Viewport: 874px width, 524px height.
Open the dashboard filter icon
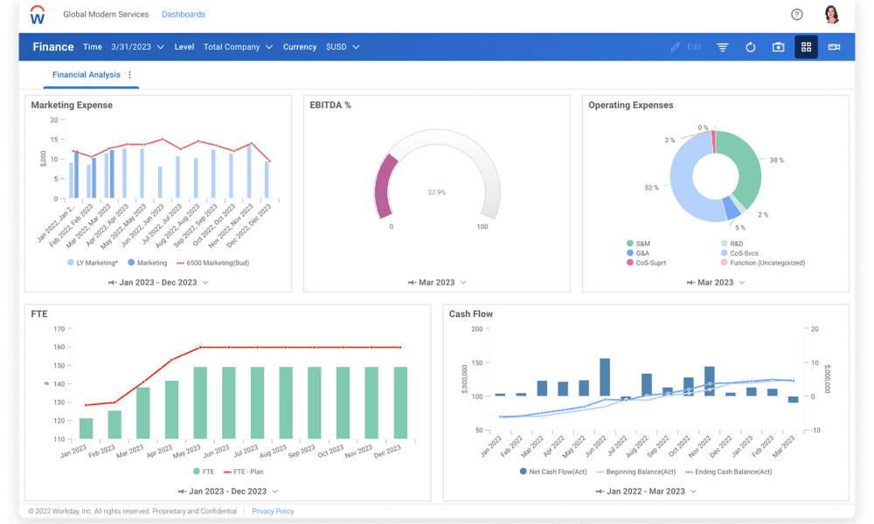pos(723,47)
